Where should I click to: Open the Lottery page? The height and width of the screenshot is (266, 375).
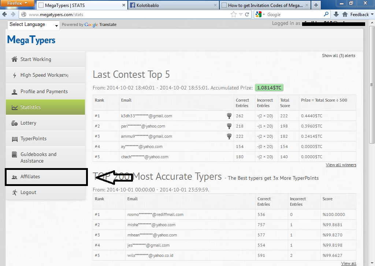[x=45, y=123]
